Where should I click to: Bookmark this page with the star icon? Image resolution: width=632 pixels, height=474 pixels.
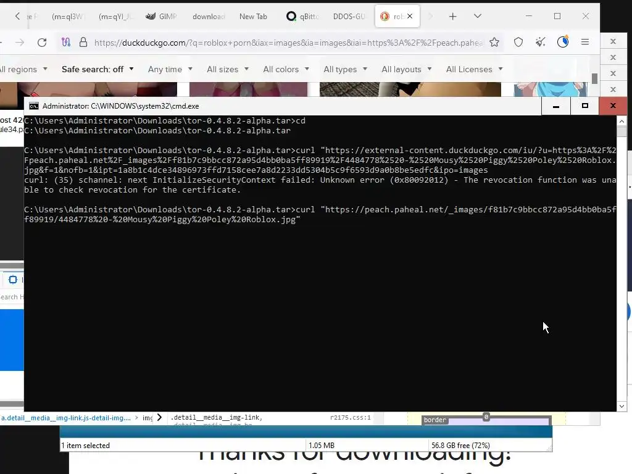point(494,42)
